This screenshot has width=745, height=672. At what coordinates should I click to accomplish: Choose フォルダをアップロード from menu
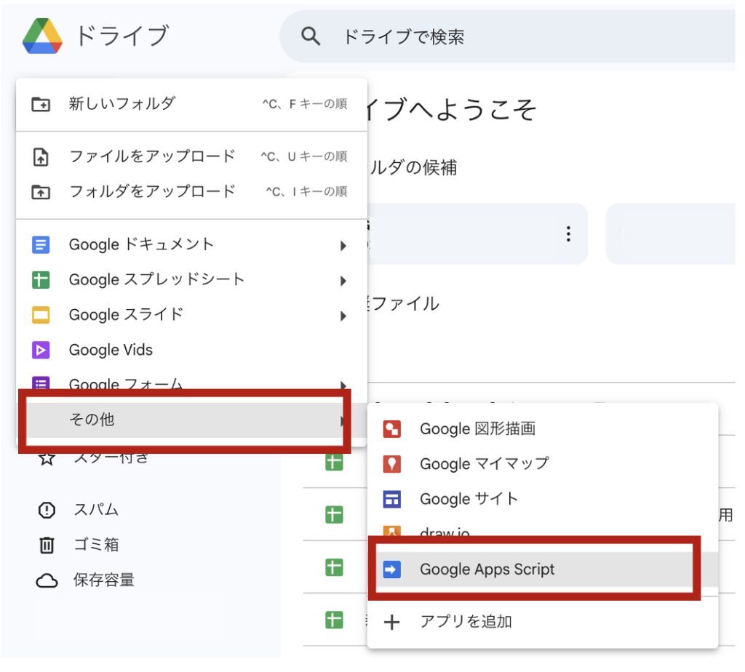coord(191,191)
